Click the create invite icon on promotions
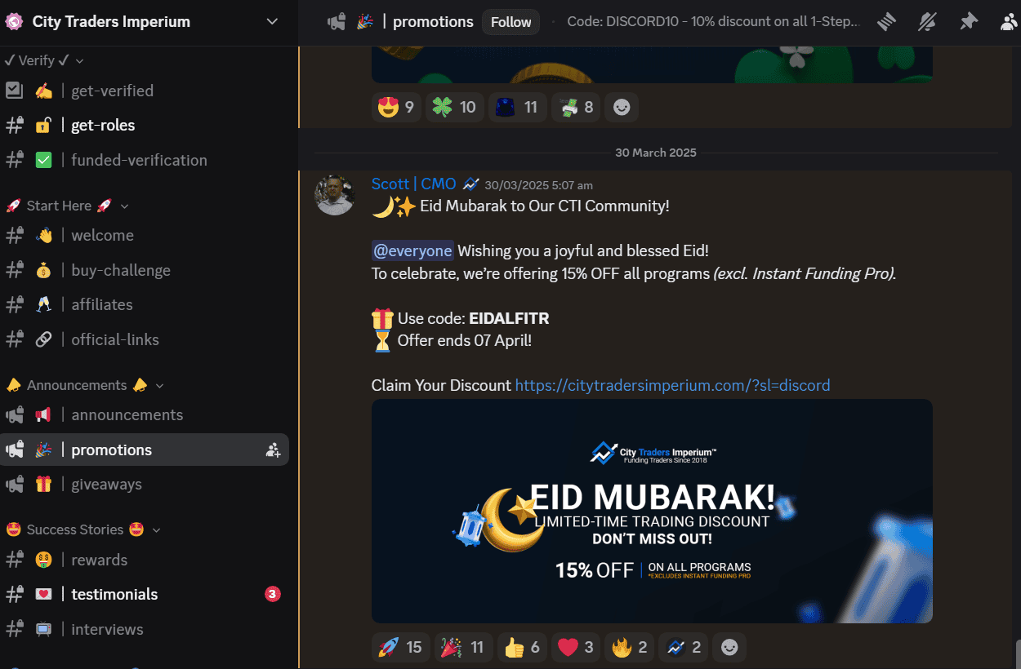 274,450
